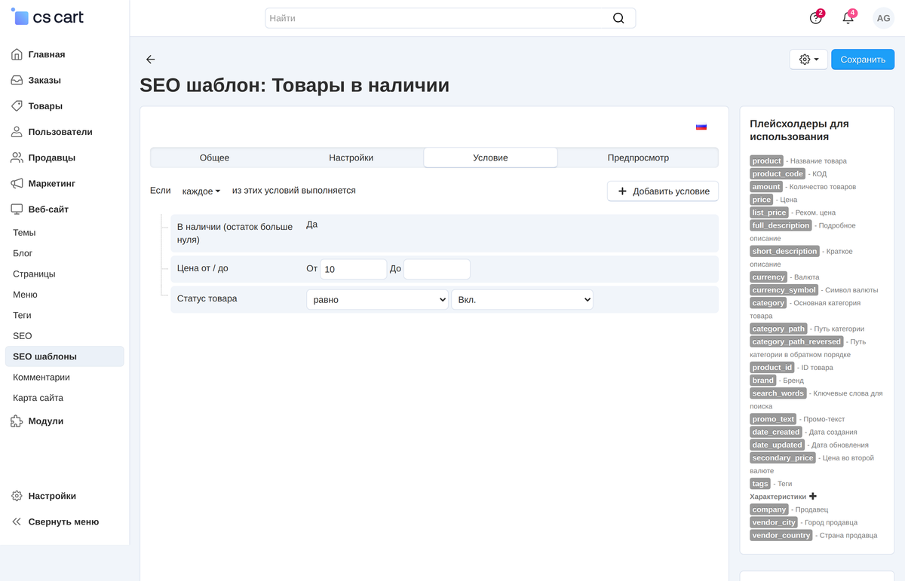Click the date_created placeholder tag
Screen dimensions: 905x581
click(776, 432)
